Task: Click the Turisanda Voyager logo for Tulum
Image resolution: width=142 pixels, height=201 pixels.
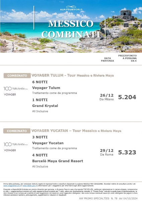Action: 15,91
